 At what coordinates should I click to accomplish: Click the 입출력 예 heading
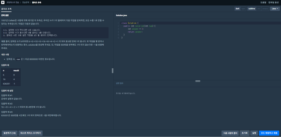click(5, 65)
